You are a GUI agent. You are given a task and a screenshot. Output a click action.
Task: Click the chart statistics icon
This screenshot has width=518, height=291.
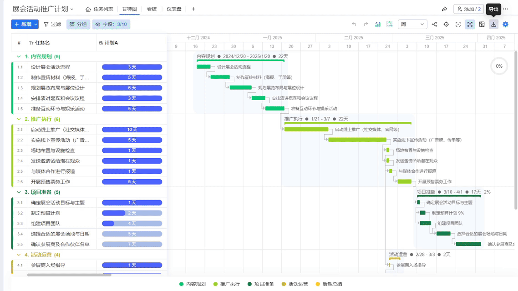(x=378, y=25)
